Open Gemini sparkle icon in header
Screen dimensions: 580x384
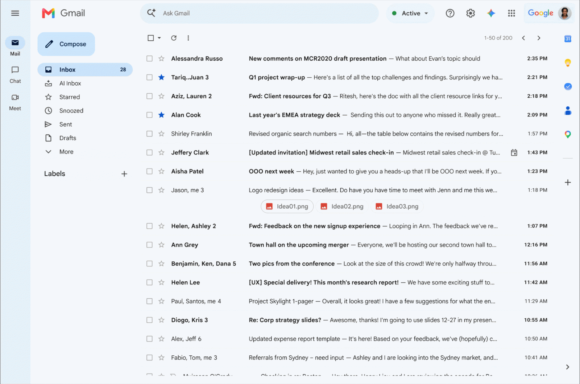[x=491, y=13]
